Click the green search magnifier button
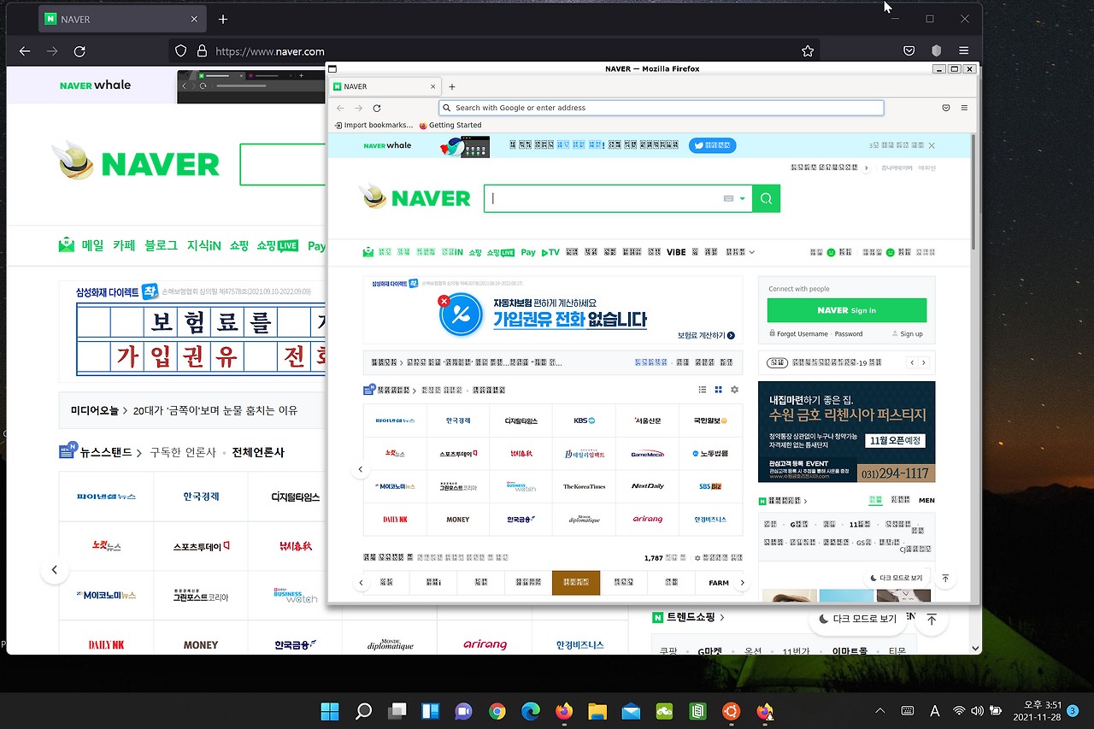 tap(765, 197)
